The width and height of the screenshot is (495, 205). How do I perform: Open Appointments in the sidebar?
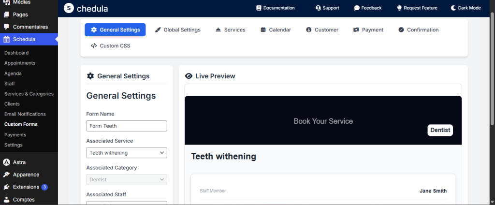[x=20, y=63]
